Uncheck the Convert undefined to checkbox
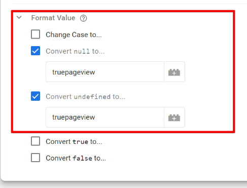The image size is (247, 188). point(36,96)
